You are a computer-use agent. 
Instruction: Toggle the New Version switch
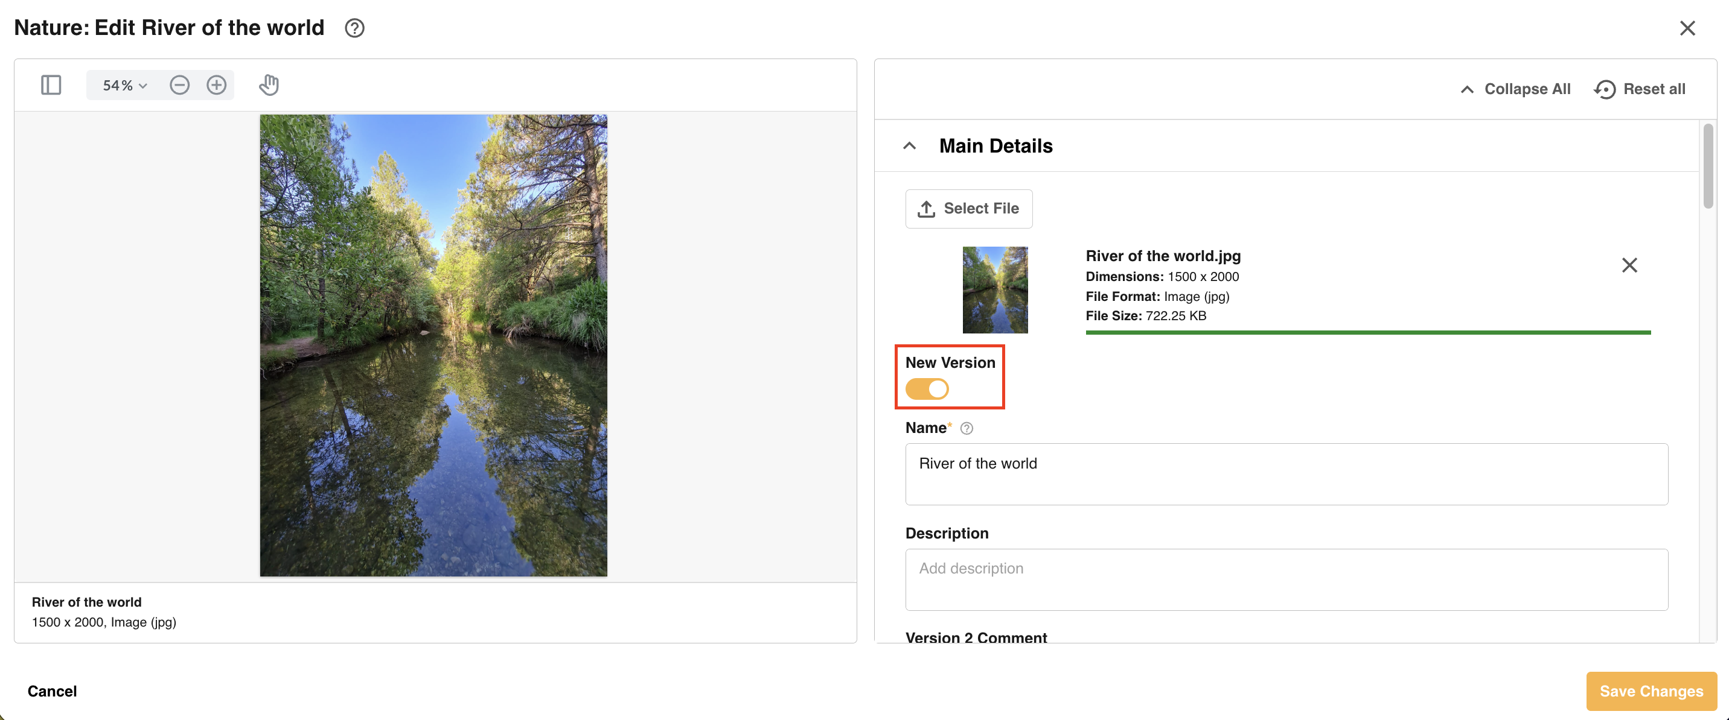[927, 389]
